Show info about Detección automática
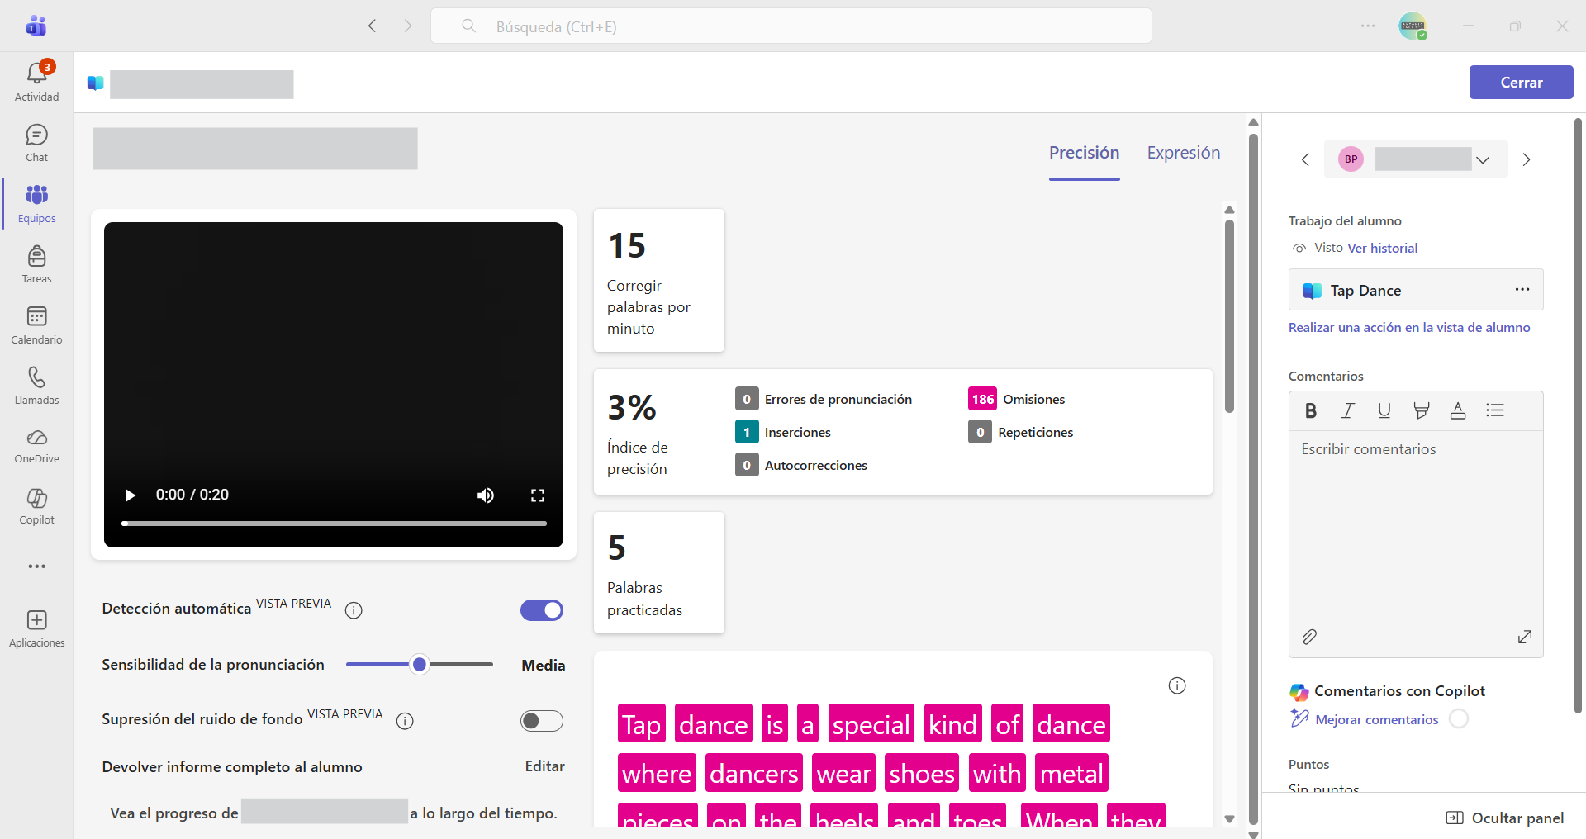The image size is (1586, 839). (x=354, y=610)
